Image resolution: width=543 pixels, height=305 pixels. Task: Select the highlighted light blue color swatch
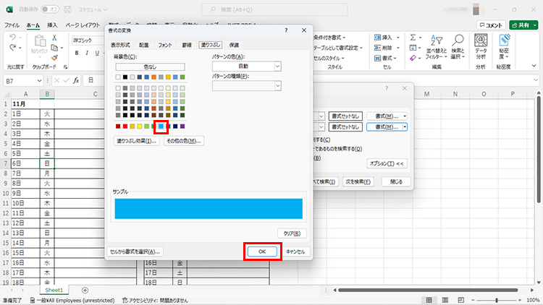coord(161,126)
